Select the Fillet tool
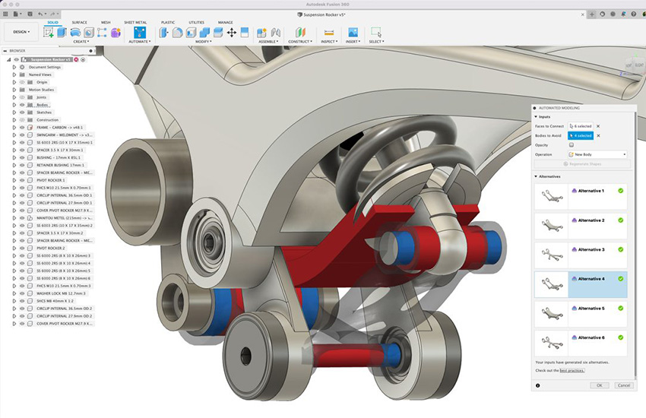The image size is (646, 418). [x=178, y=33]
